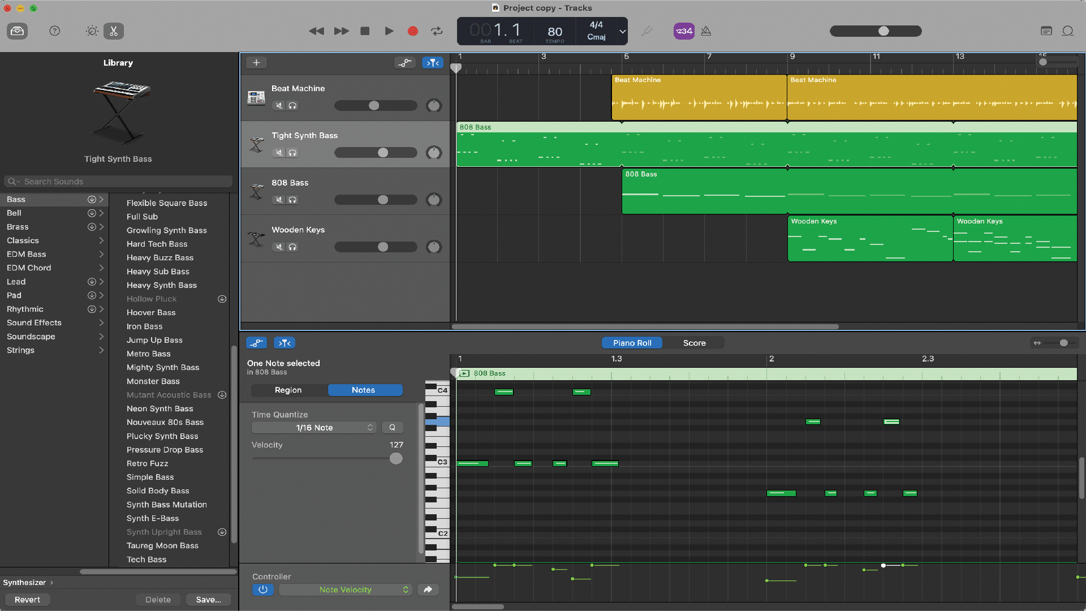Select the Beat Machine drum machine track icon
The image size is (1086, 611).
[256, 98]
